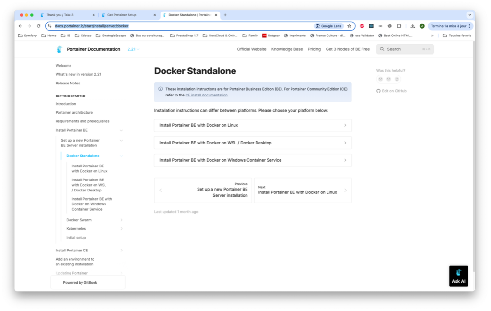Open 'Install Portainer BE with Docker on Linux' card
The height and width of the screenshot is (311, 491).
(253, 125)
